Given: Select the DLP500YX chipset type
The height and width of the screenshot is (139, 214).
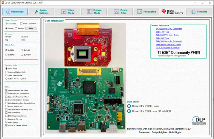Looking at the screenshot, I should click(x=22, y=55).
